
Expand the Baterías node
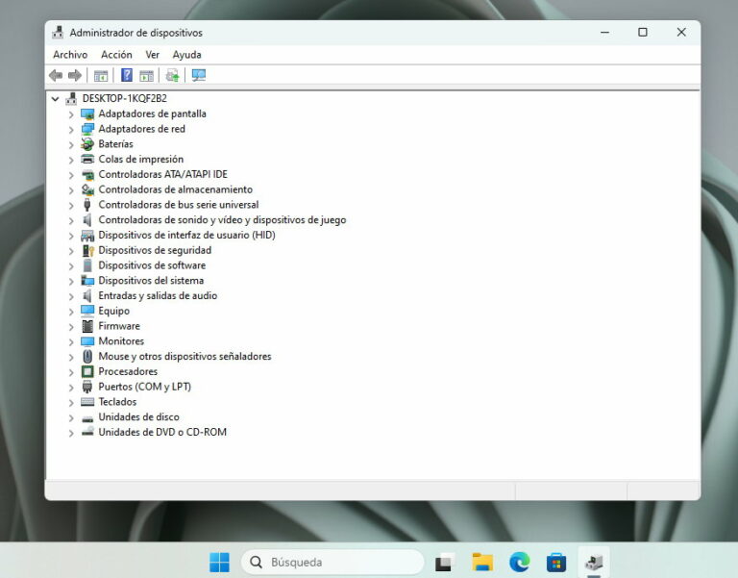click(x=71, y=144)
